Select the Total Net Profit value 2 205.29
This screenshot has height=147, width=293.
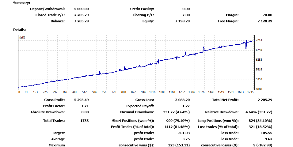[265, 100]
